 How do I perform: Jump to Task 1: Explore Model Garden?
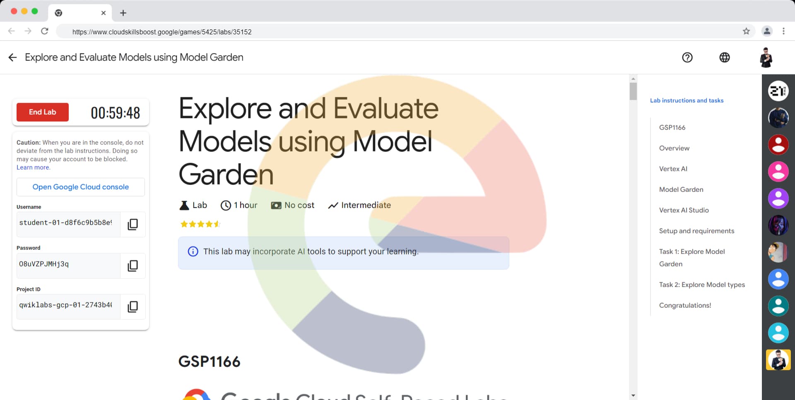pyautogui.click(x=692, y=258)
